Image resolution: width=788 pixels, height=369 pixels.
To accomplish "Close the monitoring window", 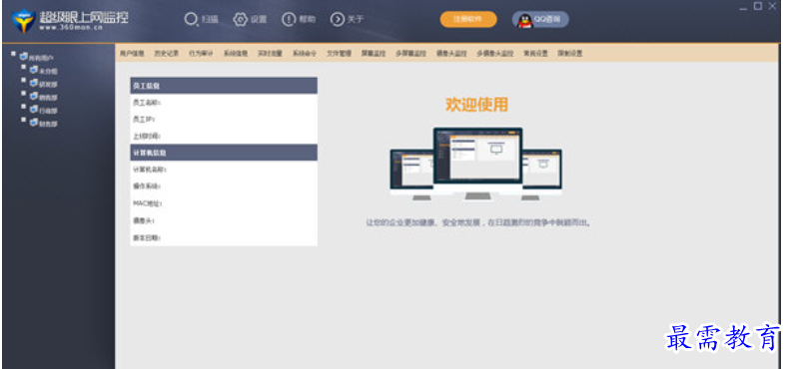I will (772, 6).
